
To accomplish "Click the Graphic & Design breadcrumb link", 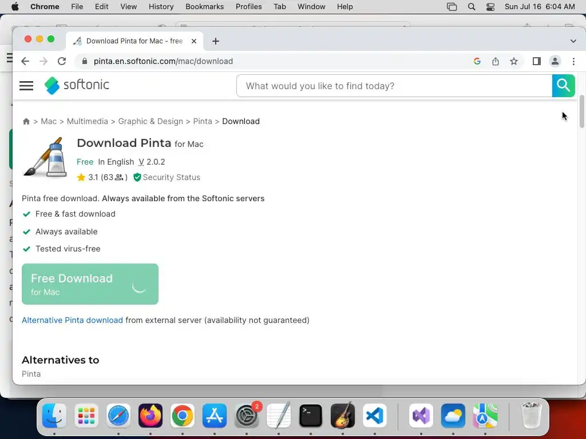I will click(151, 121).
